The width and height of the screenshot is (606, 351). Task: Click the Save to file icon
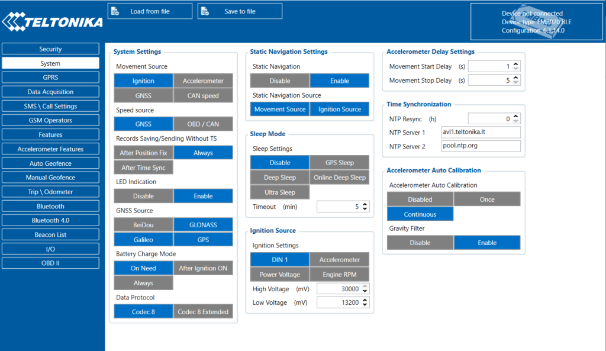pyautogui.click(x=205, y=11)
